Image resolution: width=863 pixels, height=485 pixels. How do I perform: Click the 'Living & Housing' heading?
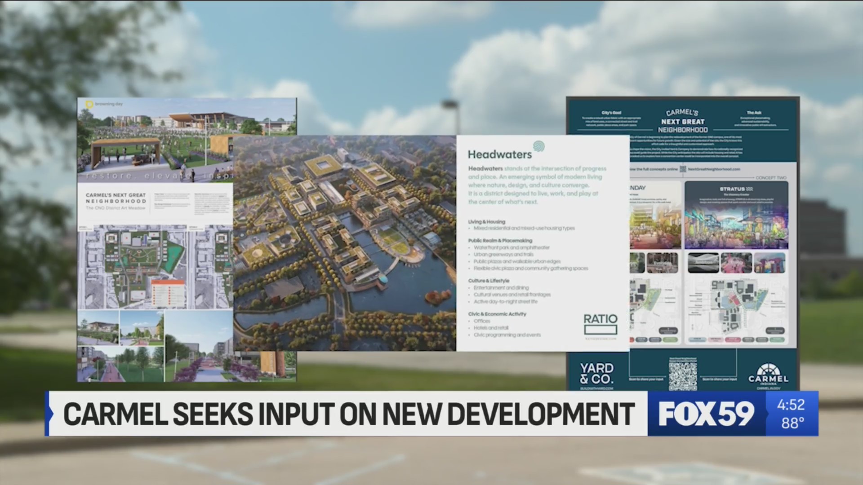click(x=487, y=222)
